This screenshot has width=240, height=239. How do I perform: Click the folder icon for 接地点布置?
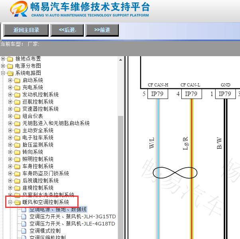tap(10, 59)
